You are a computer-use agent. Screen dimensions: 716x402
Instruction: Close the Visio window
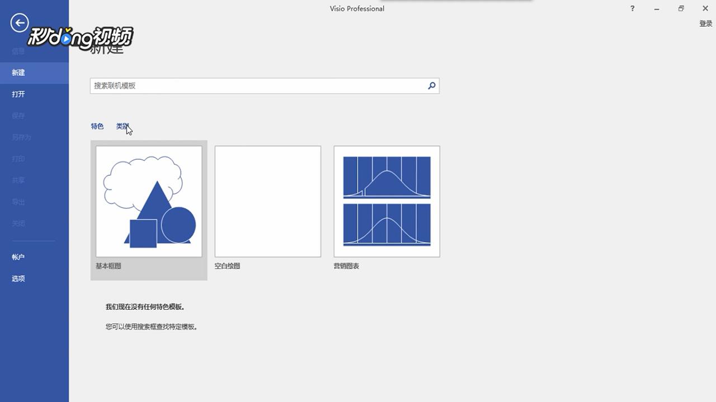[x=705, y=8]
